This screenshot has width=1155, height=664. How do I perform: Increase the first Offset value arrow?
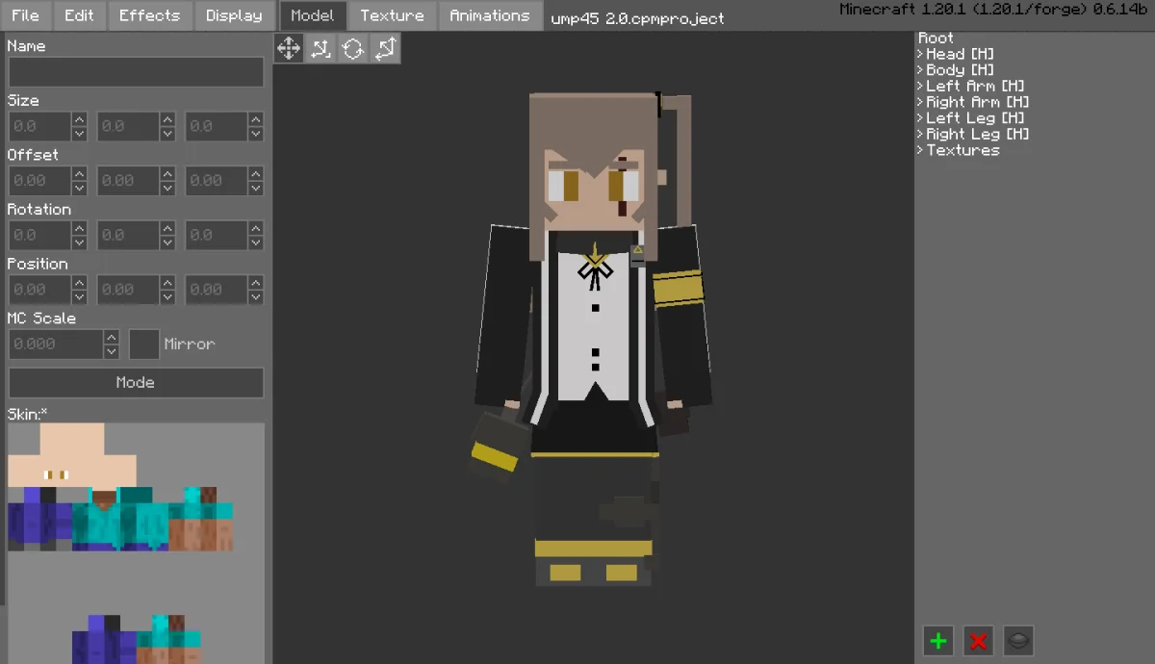[79, 173]
